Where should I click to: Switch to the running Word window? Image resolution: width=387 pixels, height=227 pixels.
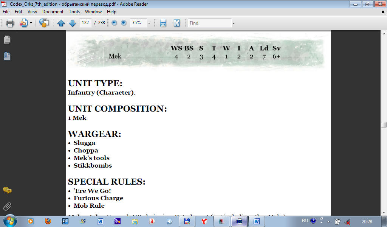point(257,221)
